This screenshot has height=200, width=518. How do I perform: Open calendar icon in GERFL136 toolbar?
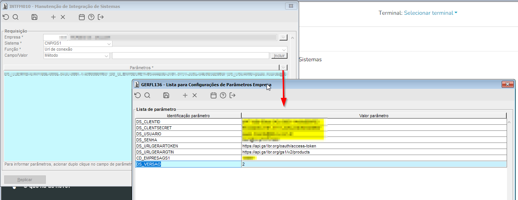point(214,95)
